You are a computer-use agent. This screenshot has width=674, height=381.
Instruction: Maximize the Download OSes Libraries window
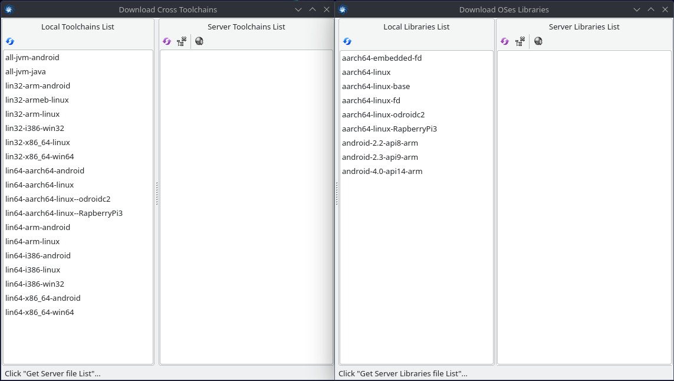tap(651, 9)
